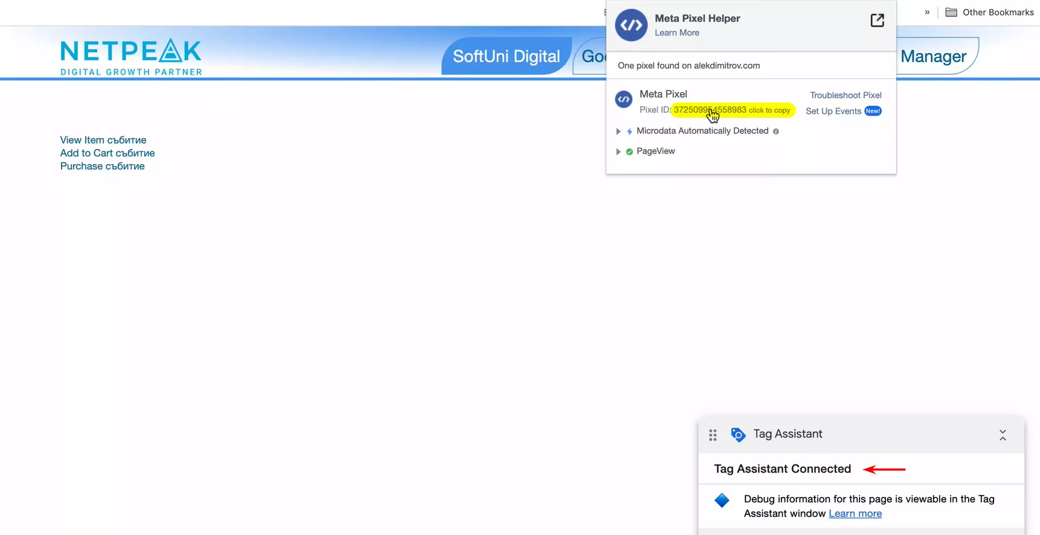The width and height of the screenshot is (1040, 535).
Task: Click the green PageView status check icon
Action: pos(629,152)
